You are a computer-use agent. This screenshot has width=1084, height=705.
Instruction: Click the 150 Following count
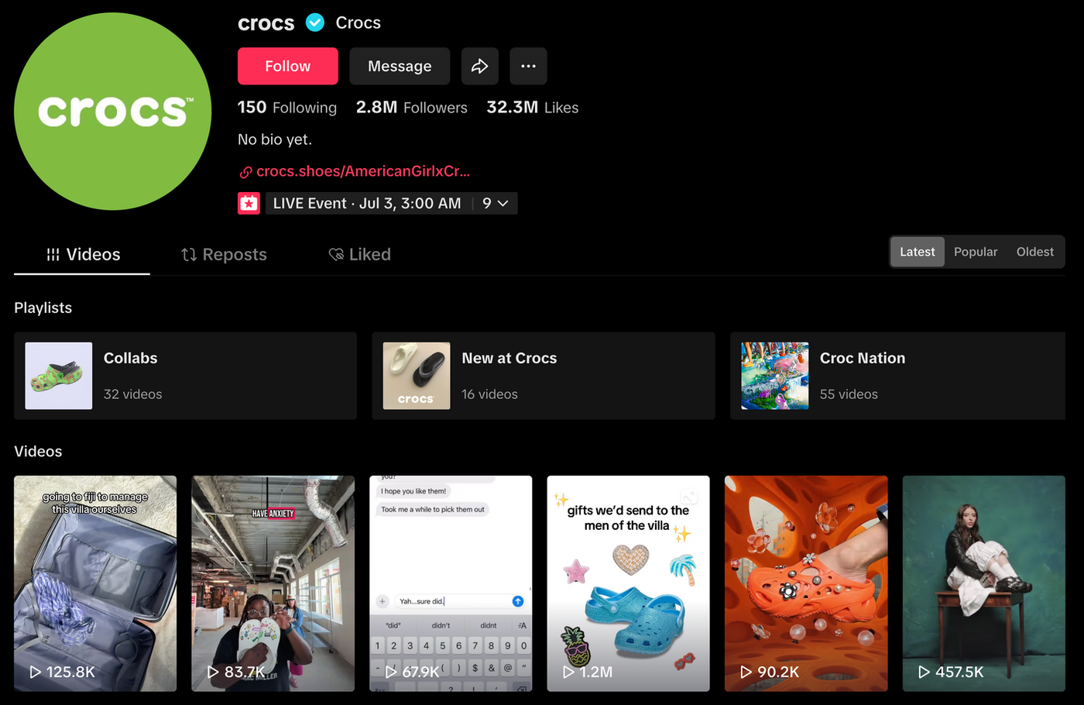(x=287, y=108)
